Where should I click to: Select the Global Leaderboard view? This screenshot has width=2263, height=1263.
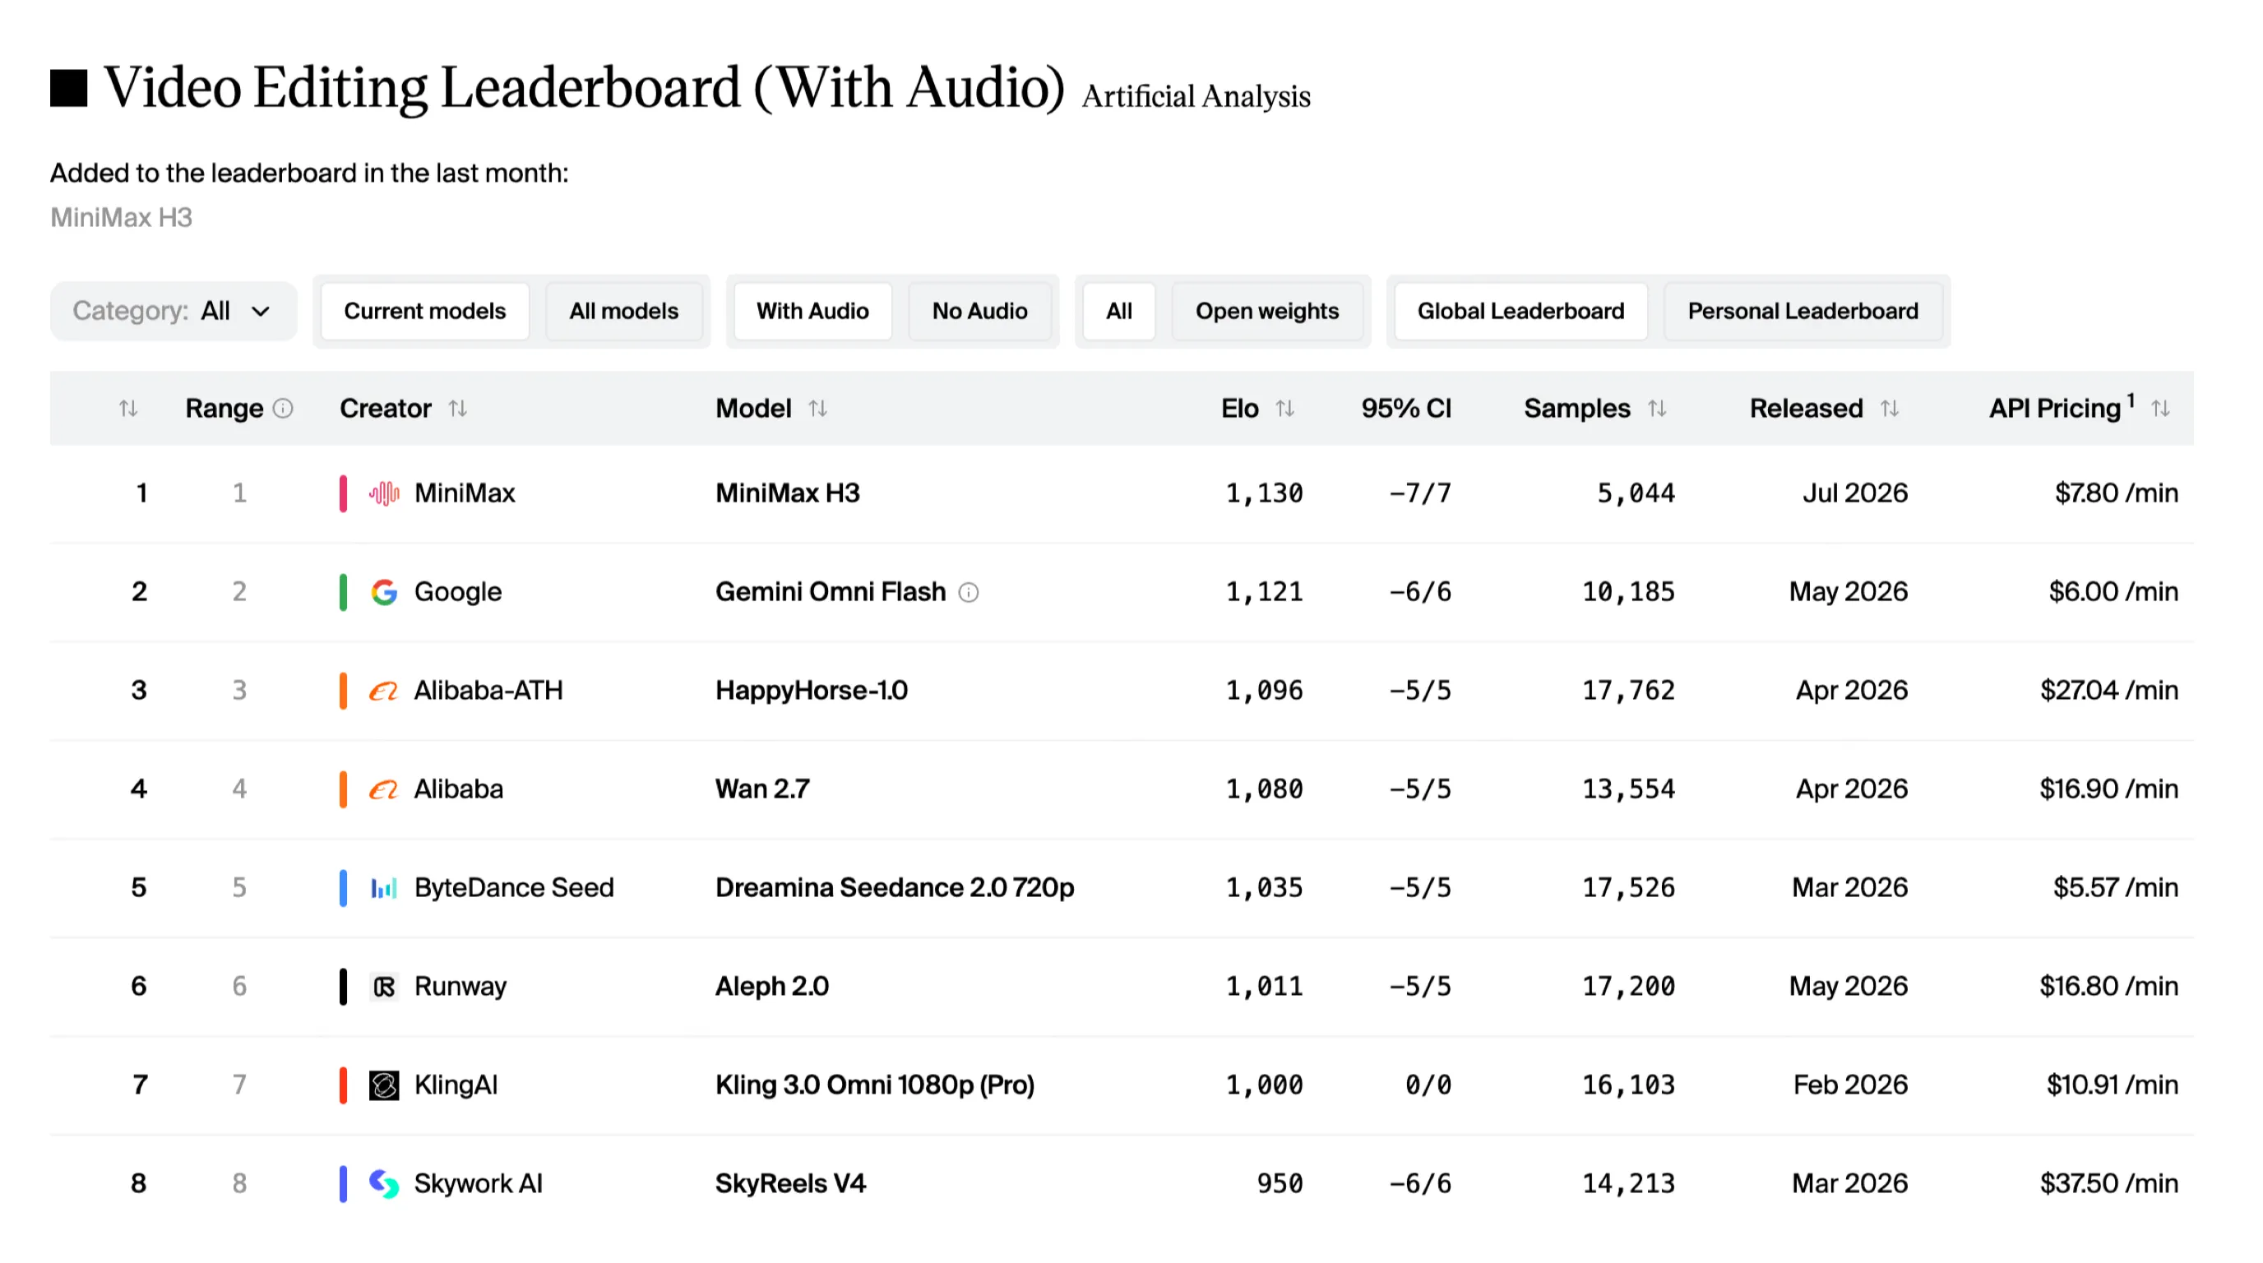click(x=1520, y=311)
